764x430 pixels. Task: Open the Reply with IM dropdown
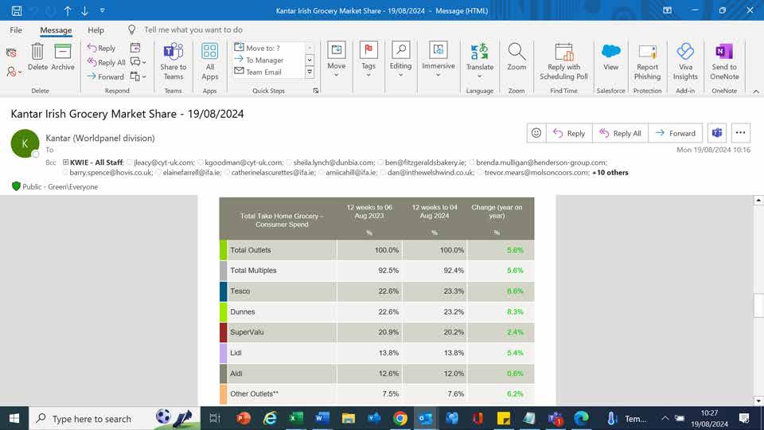coord(138,62)
